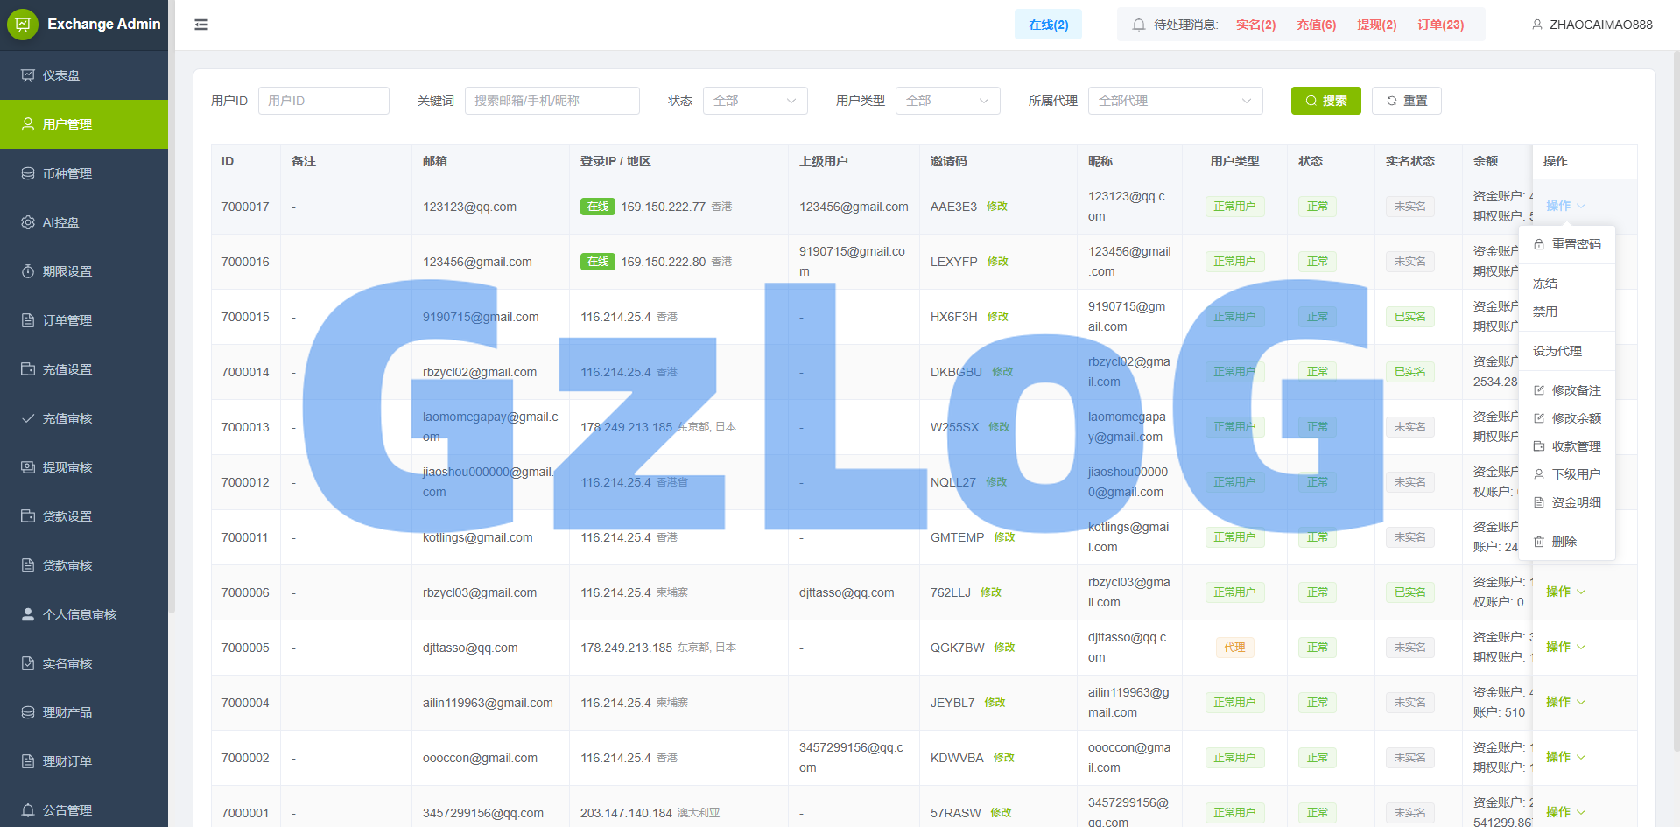Open the 所属代理 dropdown

tap(1176, 101)
